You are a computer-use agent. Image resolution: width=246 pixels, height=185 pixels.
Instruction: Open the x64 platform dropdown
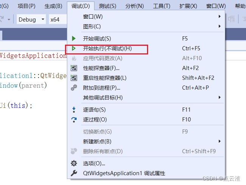[x=58, y=19]
